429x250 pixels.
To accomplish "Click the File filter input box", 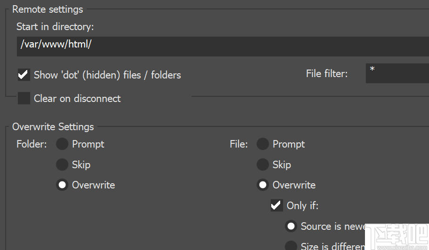I will click(x=397, y=73).
